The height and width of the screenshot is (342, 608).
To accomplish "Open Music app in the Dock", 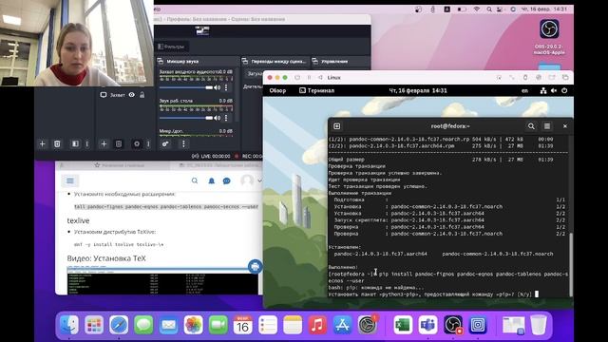I will click(x=317, y=325).
